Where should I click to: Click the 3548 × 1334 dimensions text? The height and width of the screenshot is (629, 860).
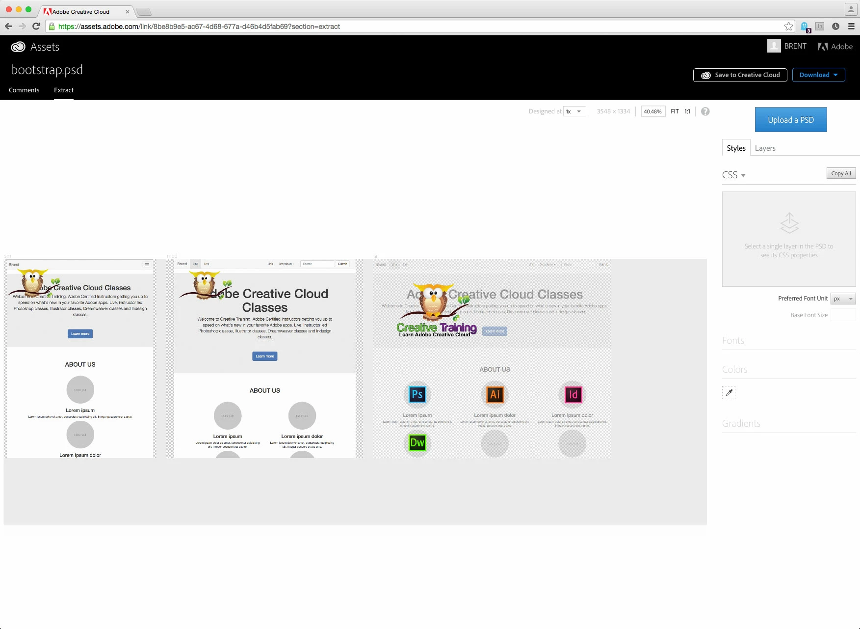tap(613, 111)
